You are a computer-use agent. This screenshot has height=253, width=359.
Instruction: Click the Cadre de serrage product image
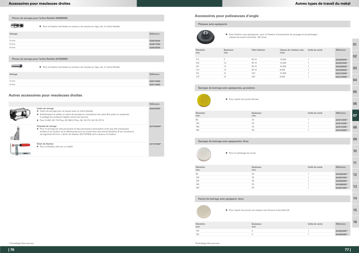tap(20, 115)
